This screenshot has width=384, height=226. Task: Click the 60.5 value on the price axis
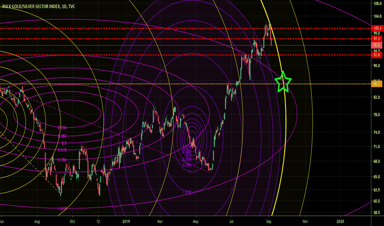coord(377,201)
